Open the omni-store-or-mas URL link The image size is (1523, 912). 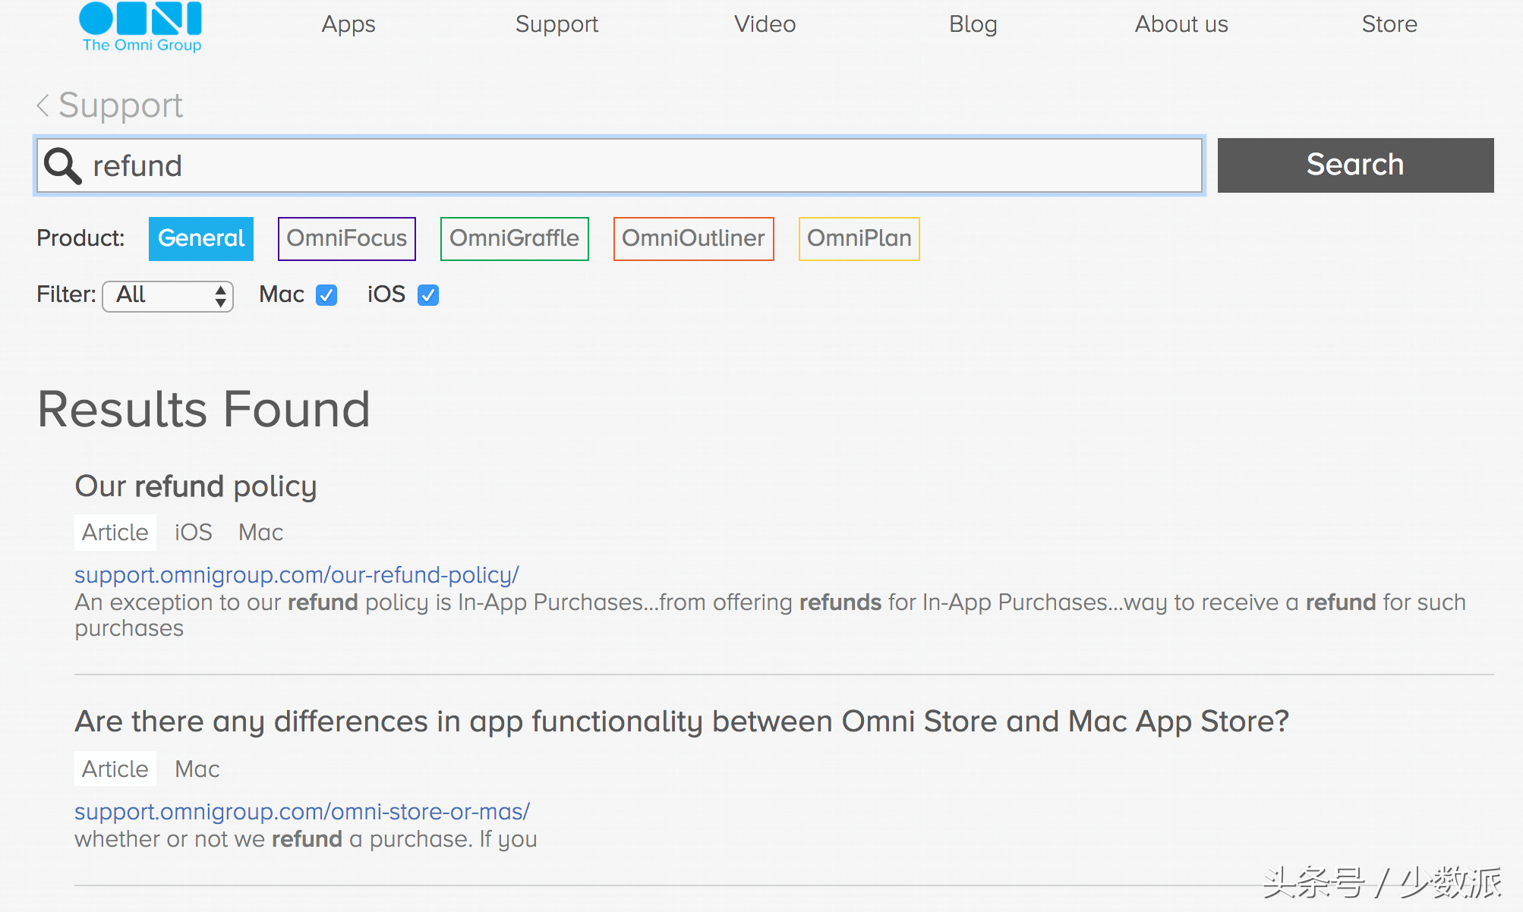tap(302, 812)
